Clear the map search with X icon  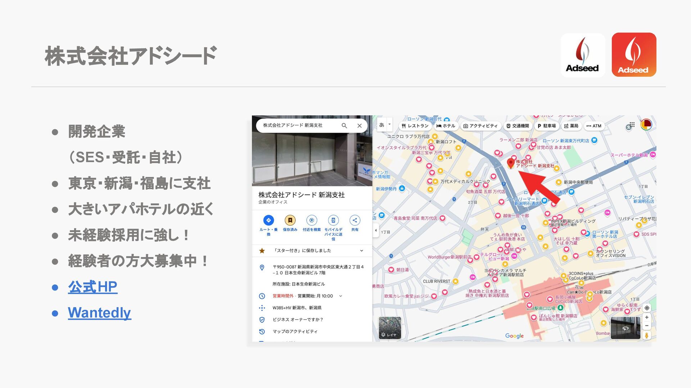pyautogui.click(x=359, y=125)
